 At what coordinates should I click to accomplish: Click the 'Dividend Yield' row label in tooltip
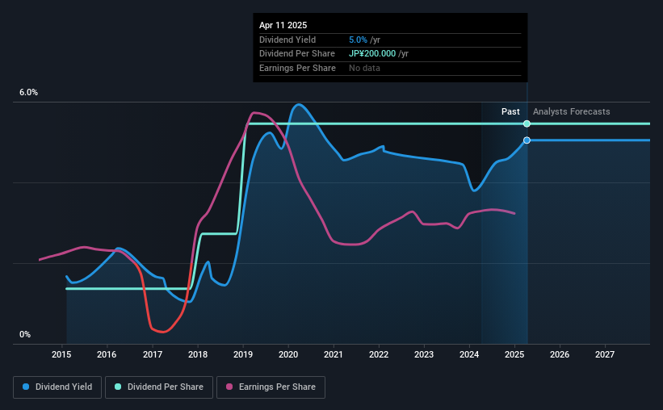pos(287,40)
